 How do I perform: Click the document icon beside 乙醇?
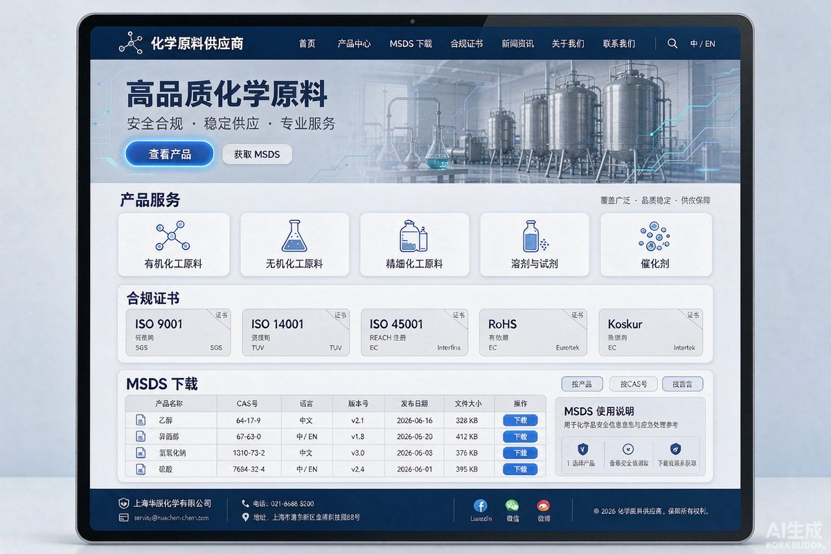pyautogui.click(x=141, y=420)
